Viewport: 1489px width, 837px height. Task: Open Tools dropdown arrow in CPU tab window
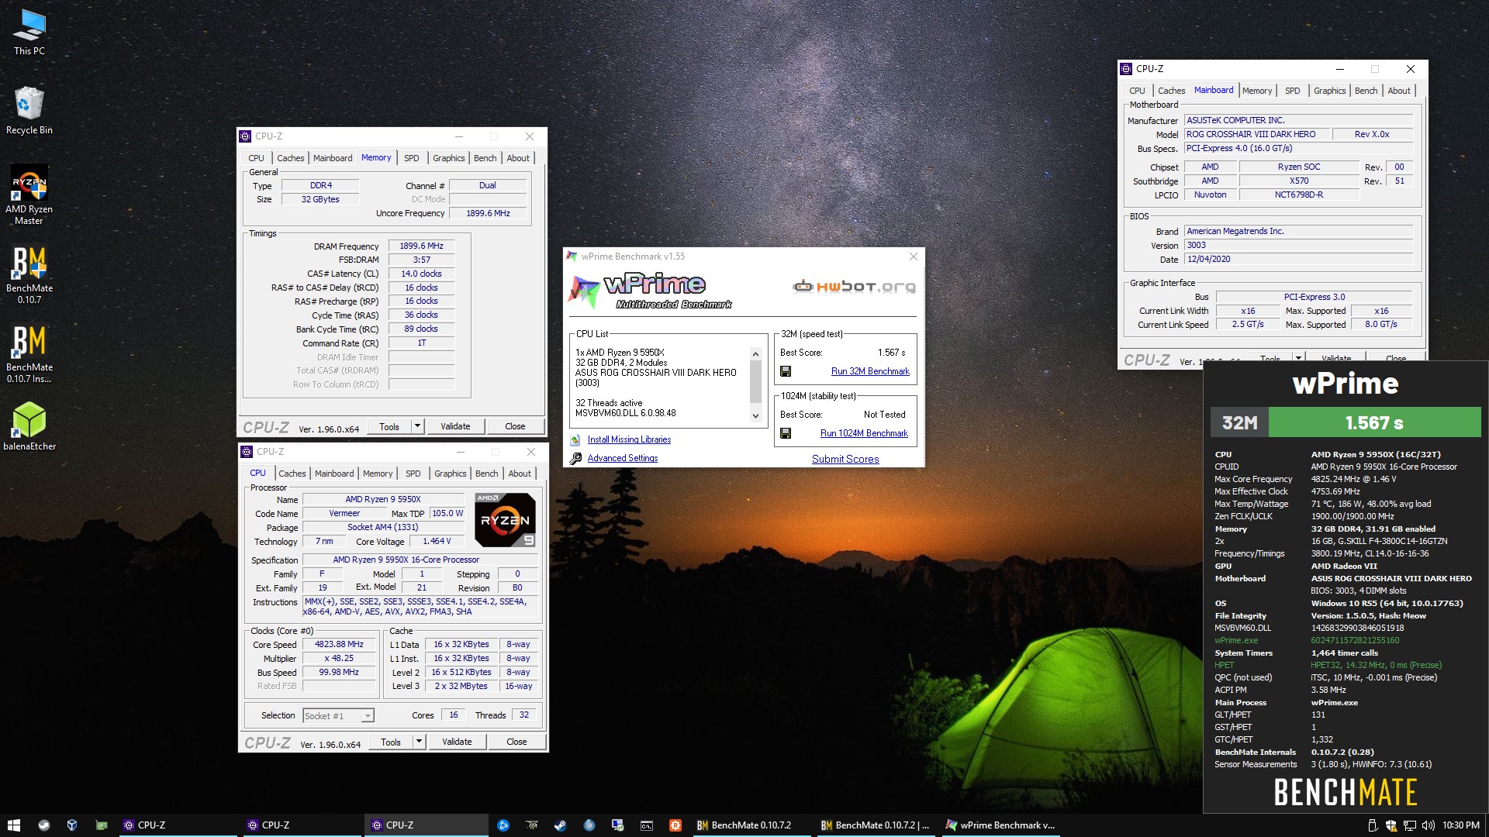coord(419,742)
